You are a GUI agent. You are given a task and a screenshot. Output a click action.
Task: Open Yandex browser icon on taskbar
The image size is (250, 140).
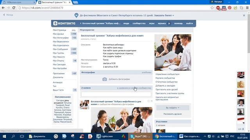click(x=90, y=136)
